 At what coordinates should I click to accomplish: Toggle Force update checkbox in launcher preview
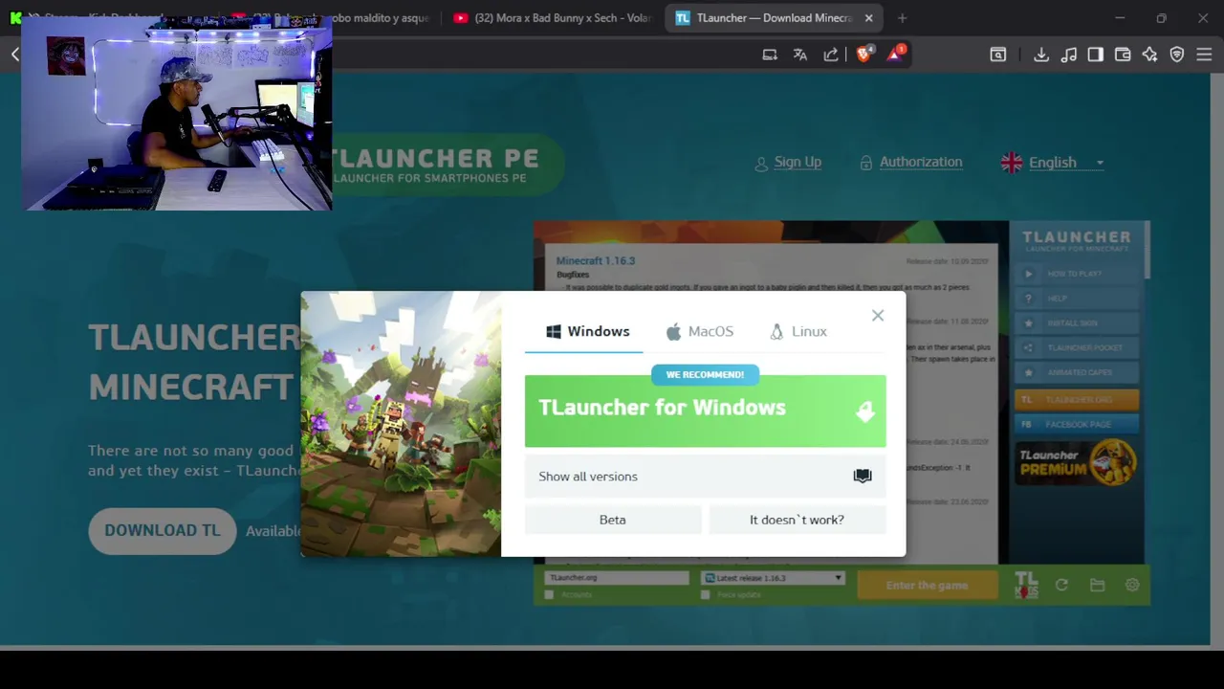click(706, 594)
